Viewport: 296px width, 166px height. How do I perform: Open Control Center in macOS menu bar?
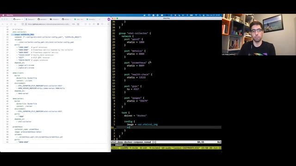coord(203,15)
